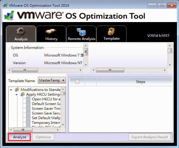Click the 'Microsoft Windows NT' Version value

(63, 63)
